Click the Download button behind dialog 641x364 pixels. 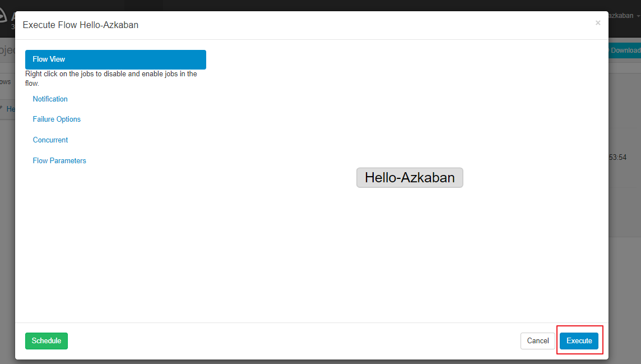point(624,50)
